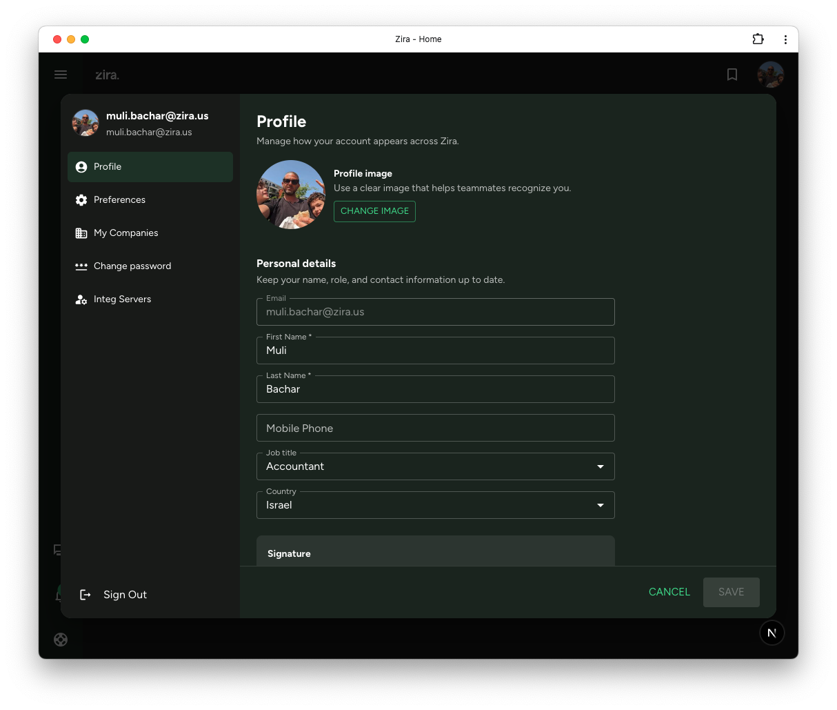Open Integ Servers section
The width and height of the screenshot is (837, 710).
point(150,299)
